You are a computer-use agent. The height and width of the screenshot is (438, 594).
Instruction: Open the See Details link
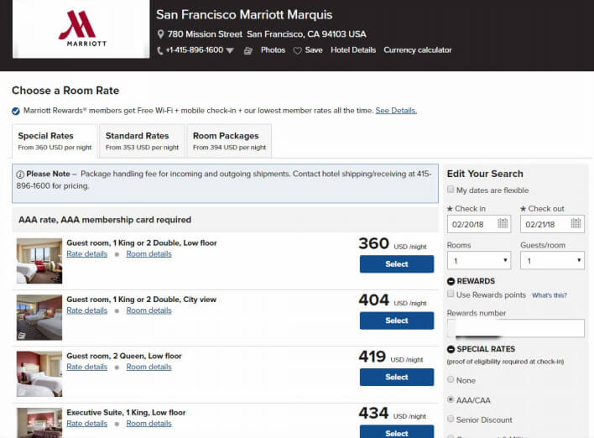pos(396,111)
